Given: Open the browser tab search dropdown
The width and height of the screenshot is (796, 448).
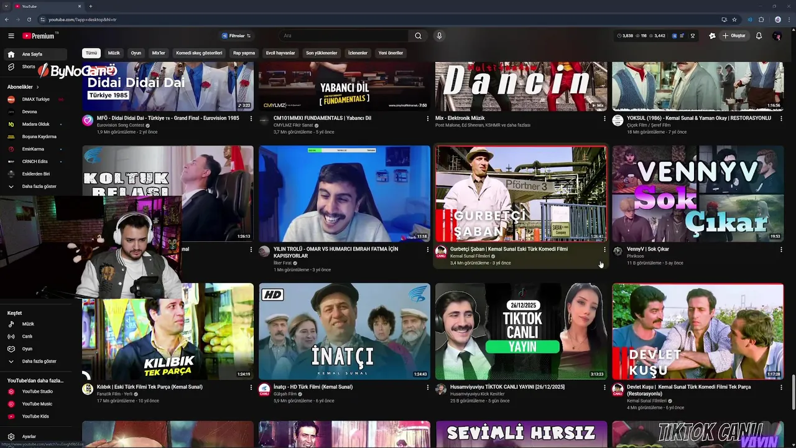Looking at the screenshot, I should point(6,6).
